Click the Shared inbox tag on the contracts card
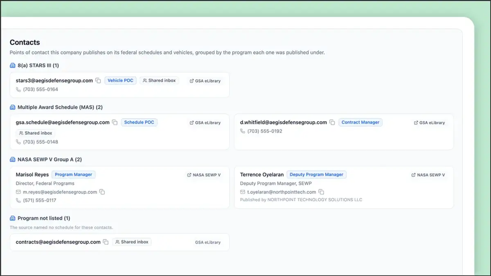The width and height of the screenshot is (491, 276). (x=132, y=242)
